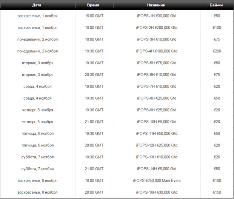
Task: Click the buy-in cell of iPOPS-9H row
Action: (217, 110)
